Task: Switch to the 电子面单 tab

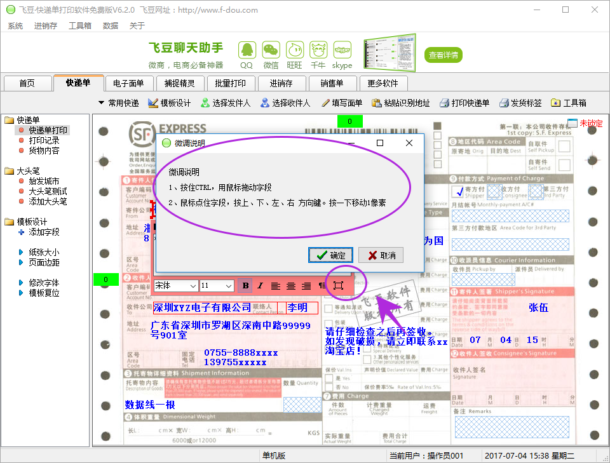Action: [x=128, y=83]
